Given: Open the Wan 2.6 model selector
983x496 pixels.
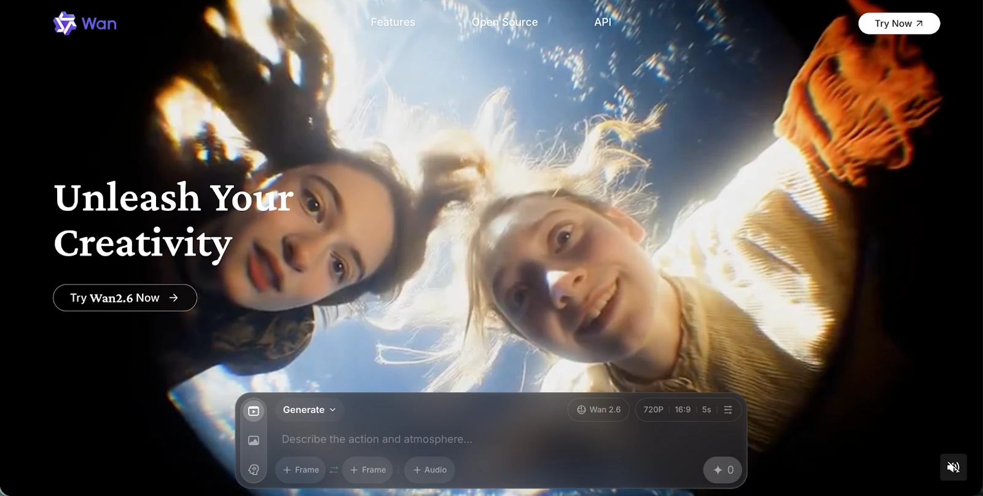Looking at the screenshot, I should coord(598,410).
